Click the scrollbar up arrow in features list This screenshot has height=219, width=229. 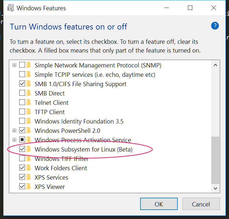[x=215, y=65]
